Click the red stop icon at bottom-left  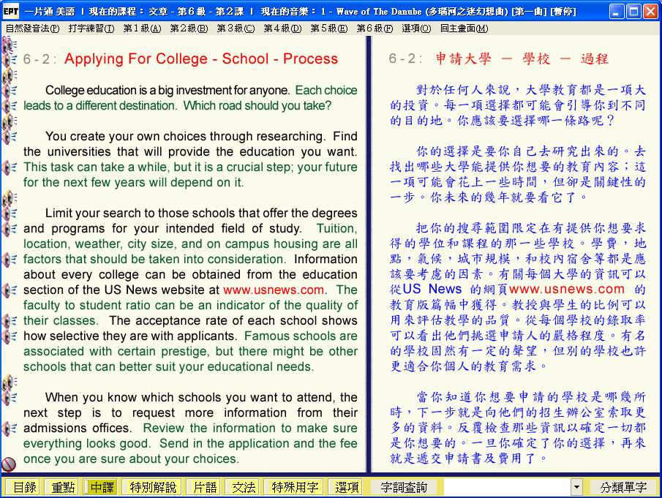point(9,464)
